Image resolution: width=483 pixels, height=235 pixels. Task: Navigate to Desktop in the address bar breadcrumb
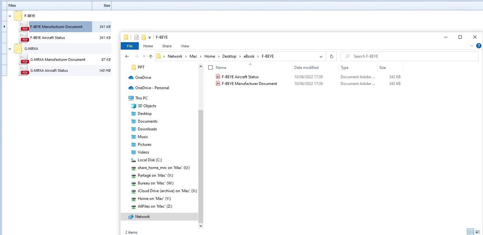pyautogui.click(x=229, y=56)
